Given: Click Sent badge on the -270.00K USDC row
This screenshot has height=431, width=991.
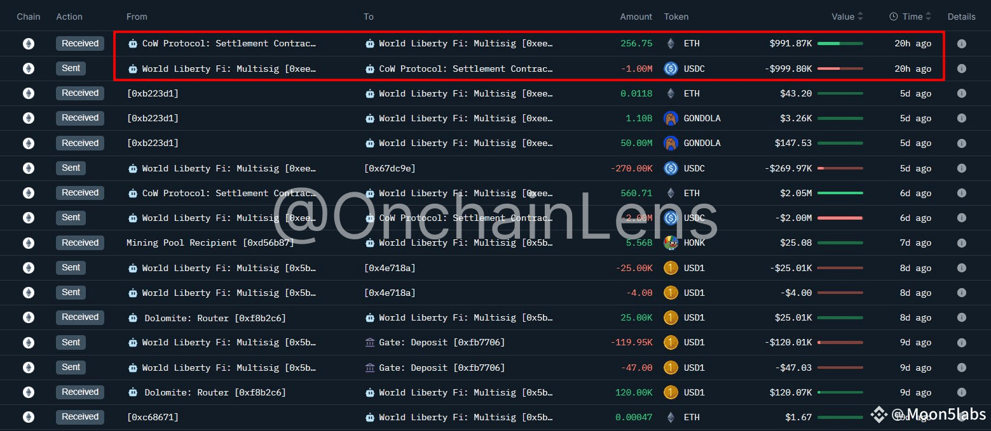Looking at the screenshot, I should [x=71, y=168].
